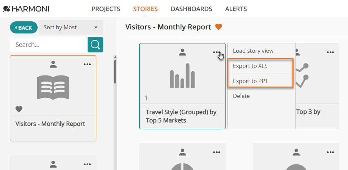Screen dimensions: 348x170
Task: Click the three-dot menu on Travel Style card
Action: (x=217, y=52)
